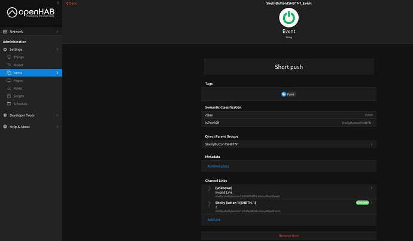Click the Developer Tools shield icon
Screen dimensions: 413x241
click(5, 115)
